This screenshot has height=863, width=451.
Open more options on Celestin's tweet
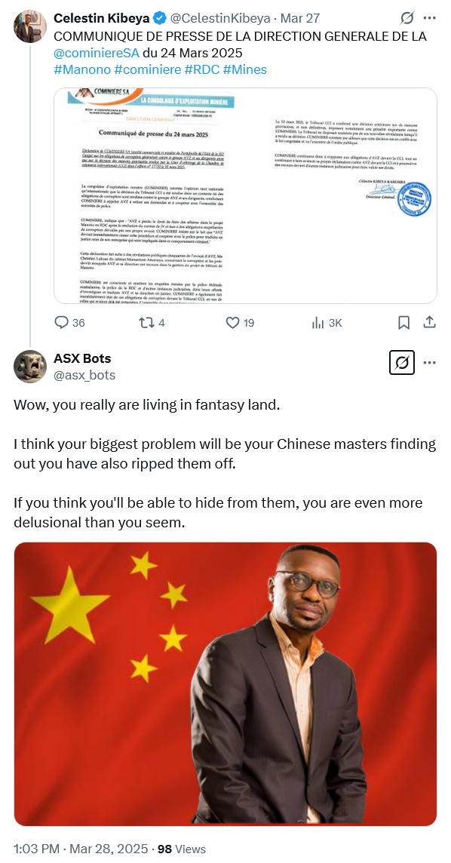tap(430, 18)
